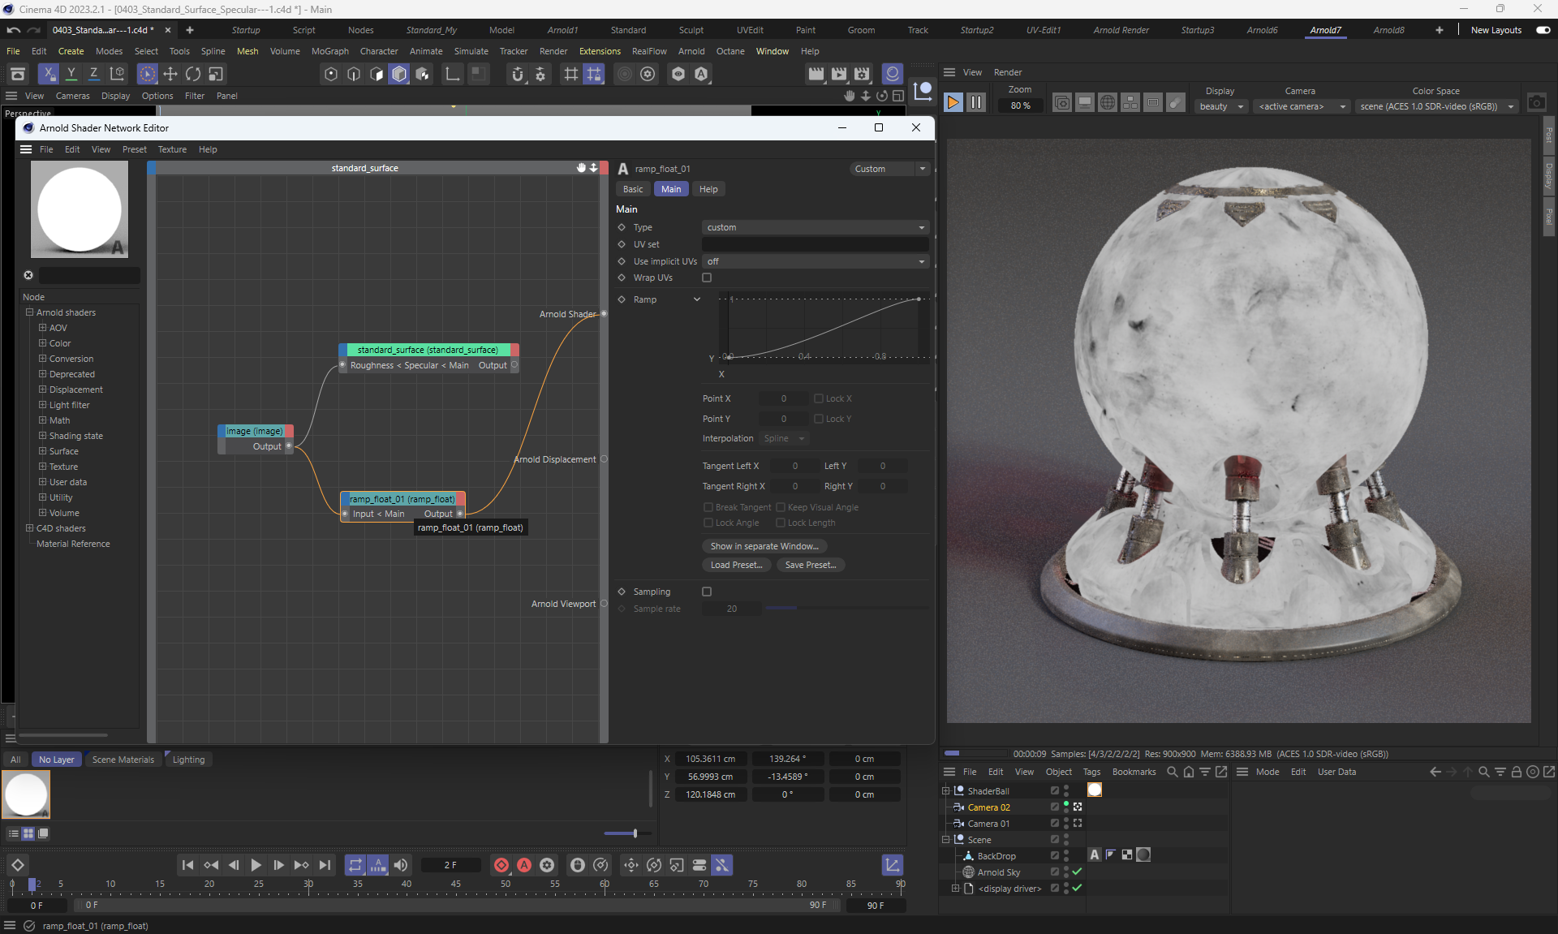Pause the Arnold IPR render

pos(976,103)
